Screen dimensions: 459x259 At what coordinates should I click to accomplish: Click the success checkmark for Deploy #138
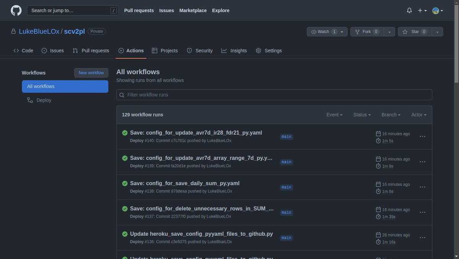125,183
